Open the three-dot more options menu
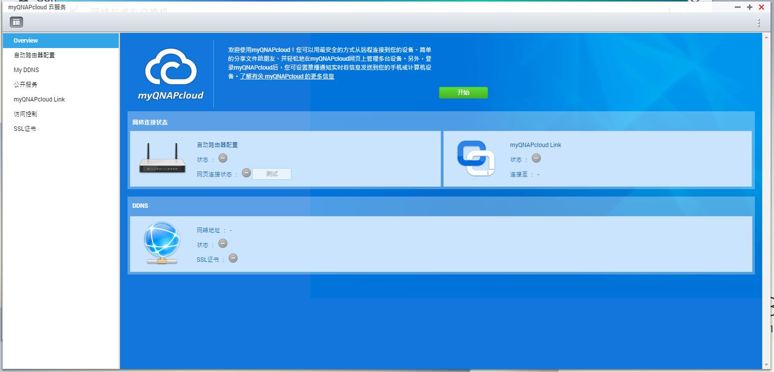This screenshot has width=774, height=372. click(758, 23)
